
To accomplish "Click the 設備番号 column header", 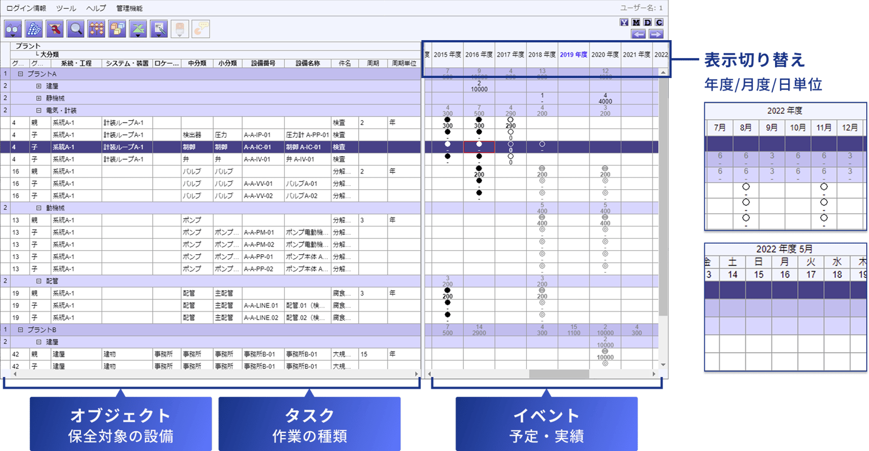I will [x=263, y=64].
